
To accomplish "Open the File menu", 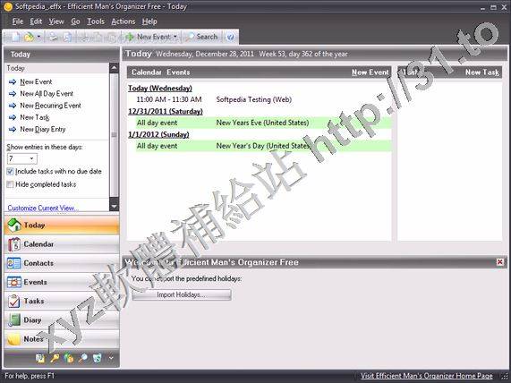I will pyautogui.click(x=18, y=21).
